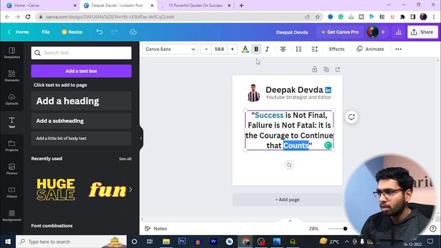
Task: Open Photoshop from the taskbar
Action: point(182,242)
